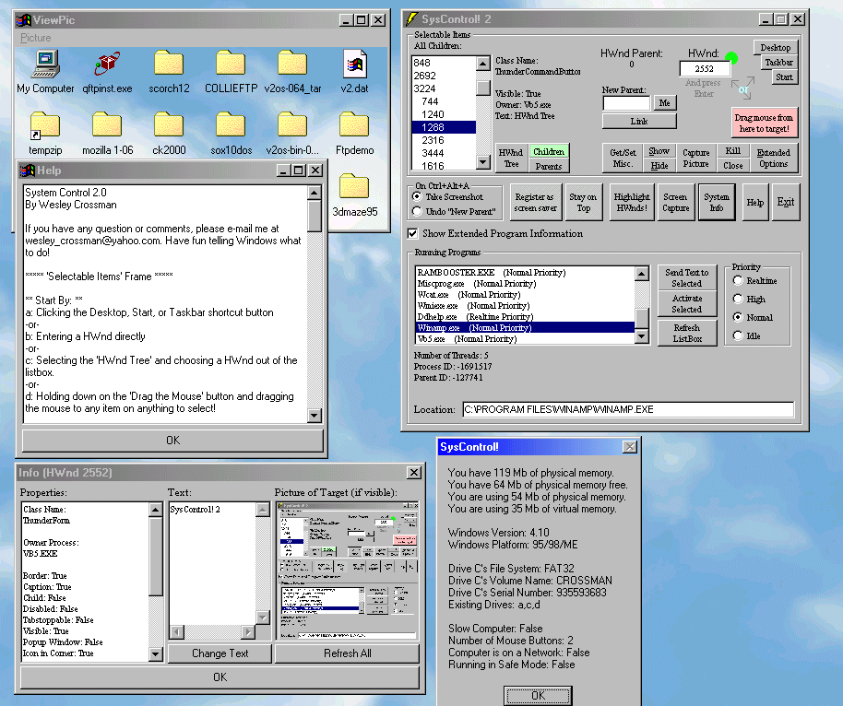
Task: Uncheck Show Extended Program Information
Action: point(413,234)
